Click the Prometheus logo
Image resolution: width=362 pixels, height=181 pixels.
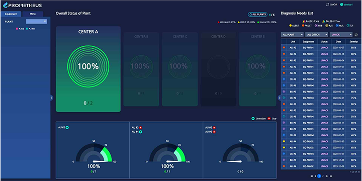coord(23,5)
